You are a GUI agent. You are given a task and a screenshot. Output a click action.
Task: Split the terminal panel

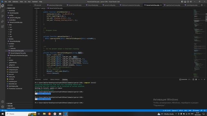click(193, 80)
